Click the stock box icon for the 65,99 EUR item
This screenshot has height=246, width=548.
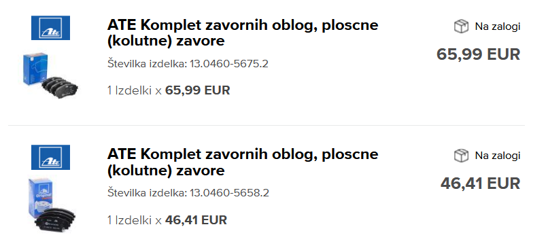pos(461,27)
